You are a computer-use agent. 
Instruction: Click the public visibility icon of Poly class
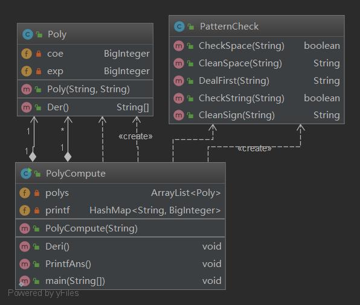[x=39, y=34]
